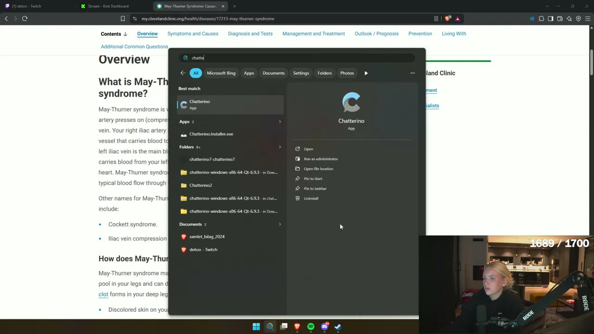
Task: Jump to Symptoms and Causes section
Action: (x=193, y=34)
